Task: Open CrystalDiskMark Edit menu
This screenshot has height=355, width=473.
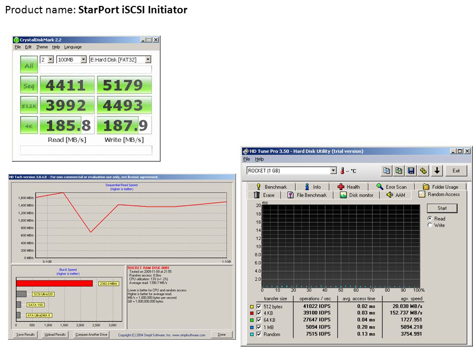Action: [28, 47]
